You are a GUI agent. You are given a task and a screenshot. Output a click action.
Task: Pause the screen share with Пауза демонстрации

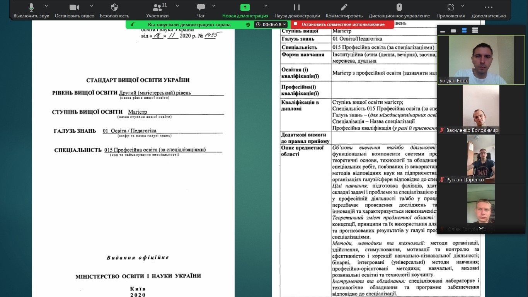coord(297,10)
